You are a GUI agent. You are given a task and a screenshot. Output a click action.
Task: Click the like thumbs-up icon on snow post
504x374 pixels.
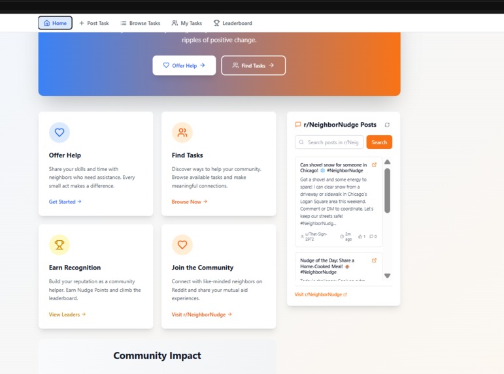[360, 236]
